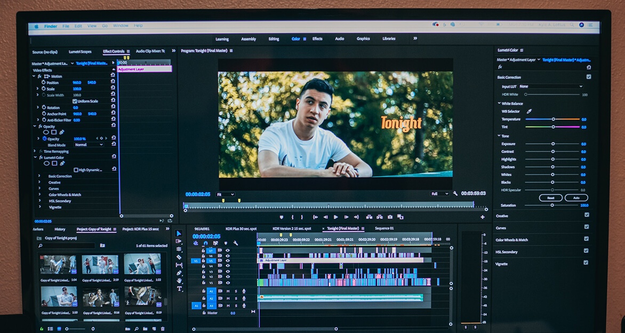Viewport: 625px width, 333px height.
Task: Select the Hand tool
Action: 178,280
